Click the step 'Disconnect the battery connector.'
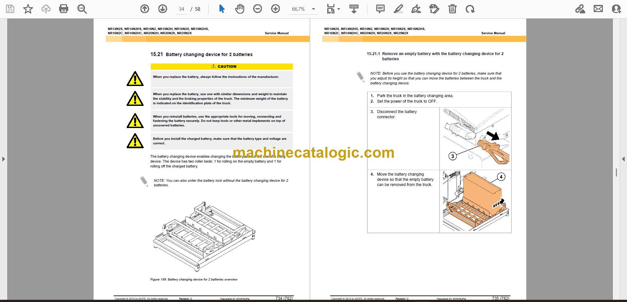 click(x=397, y=114)
